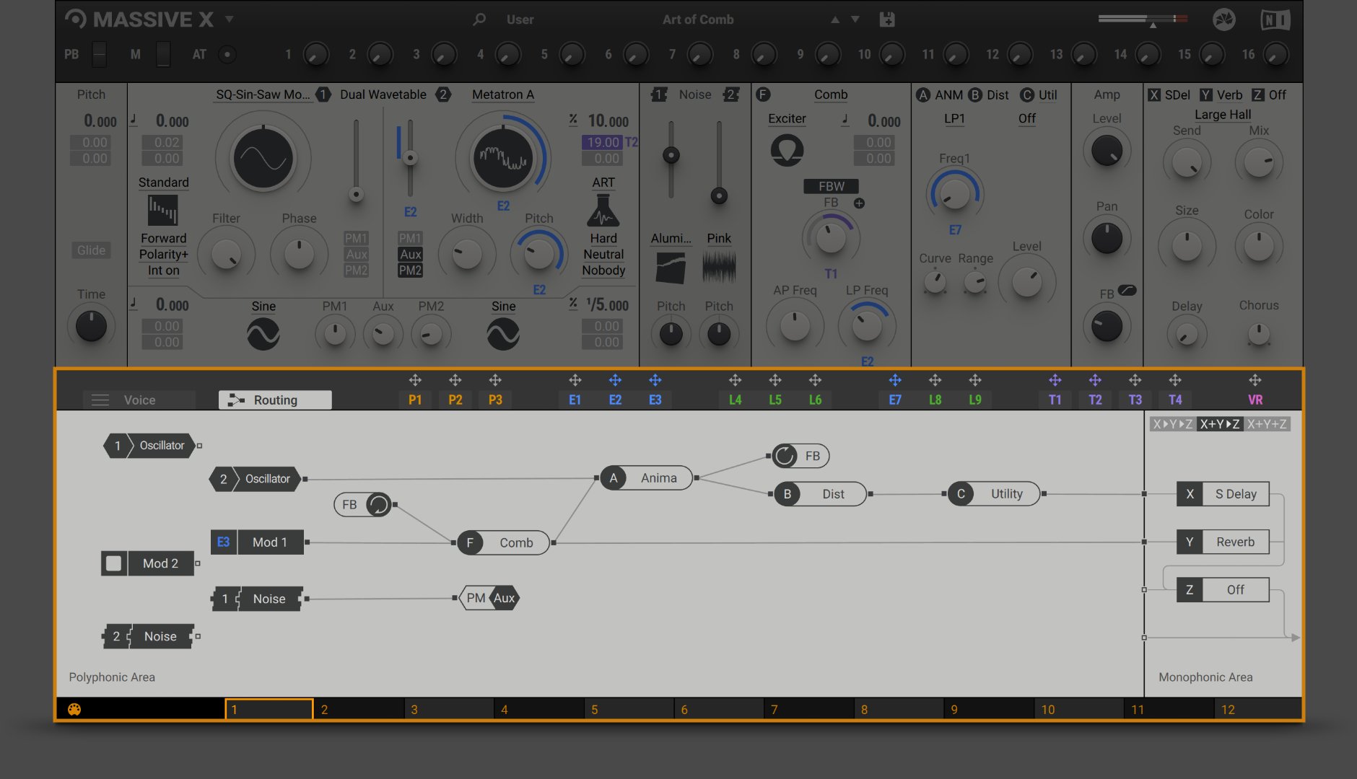Select the Routing tab

point(275,400)
